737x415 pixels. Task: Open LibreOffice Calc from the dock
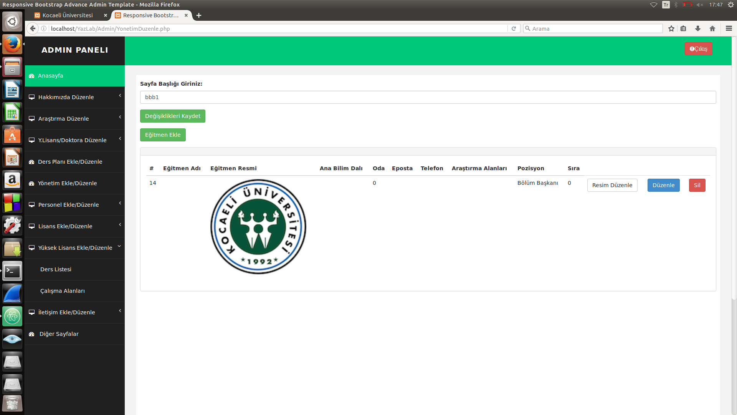(x=12, y=113)
